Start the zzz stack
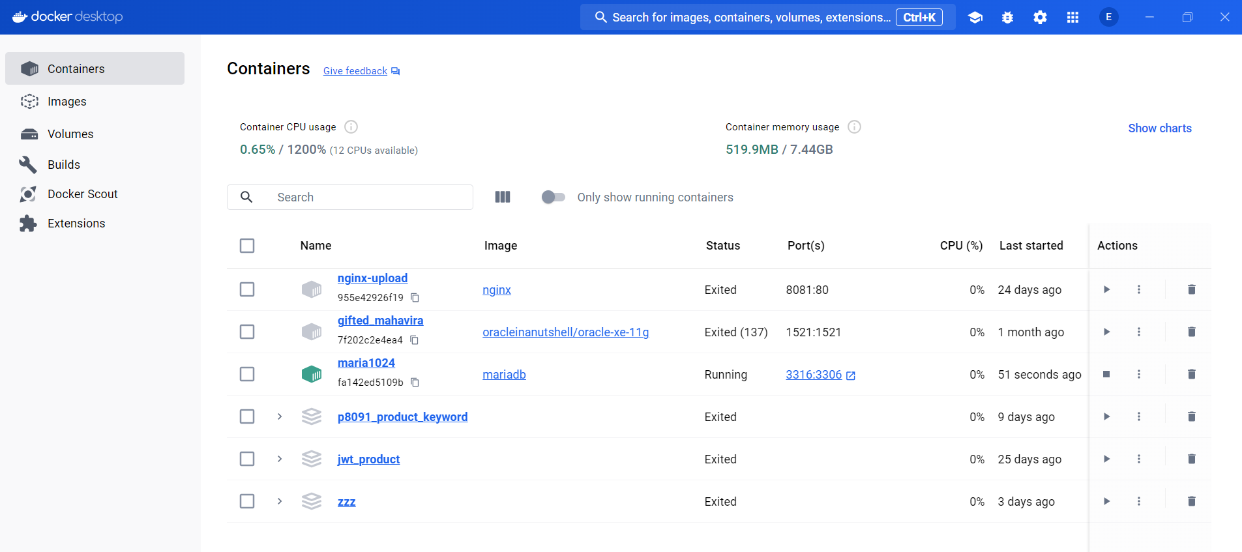1242x552 pixels. click(x=1106, y=501)
